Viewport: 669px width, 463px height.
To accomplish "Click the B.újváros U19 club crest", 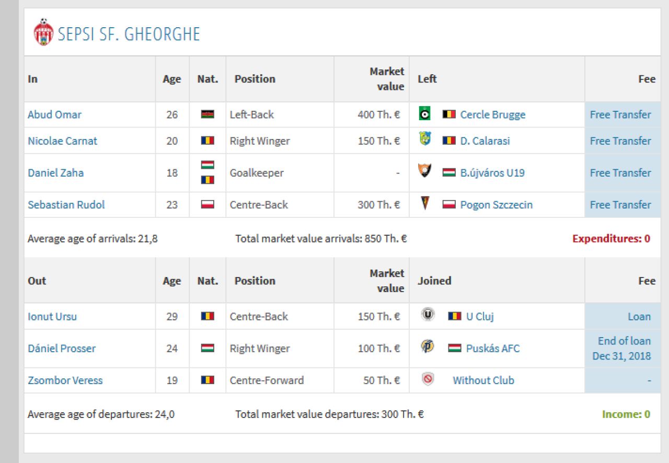I will pos(425,171).
